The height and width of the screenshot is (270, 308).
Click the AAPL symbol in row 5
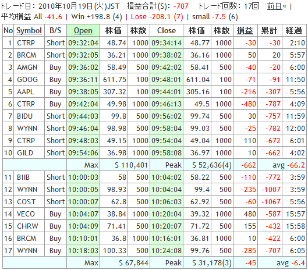pos(26,92)
